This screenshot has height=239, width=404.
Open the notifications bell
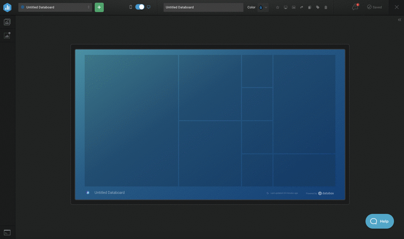tap(355, 7)
